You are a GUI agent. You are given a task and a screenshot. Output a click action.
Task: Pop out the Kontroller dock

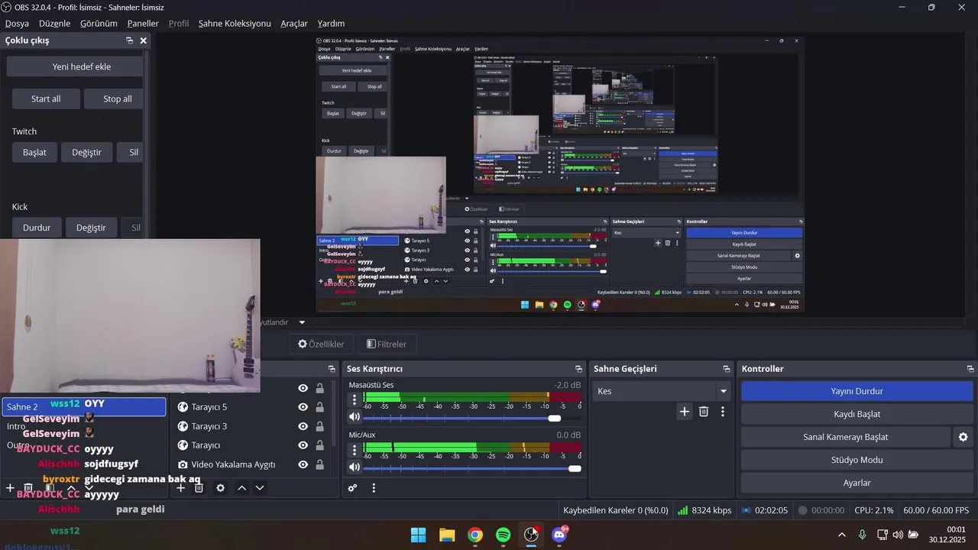coord(970,369)
